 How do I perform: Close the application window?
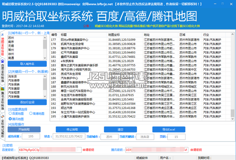click(x=231, y=4)
